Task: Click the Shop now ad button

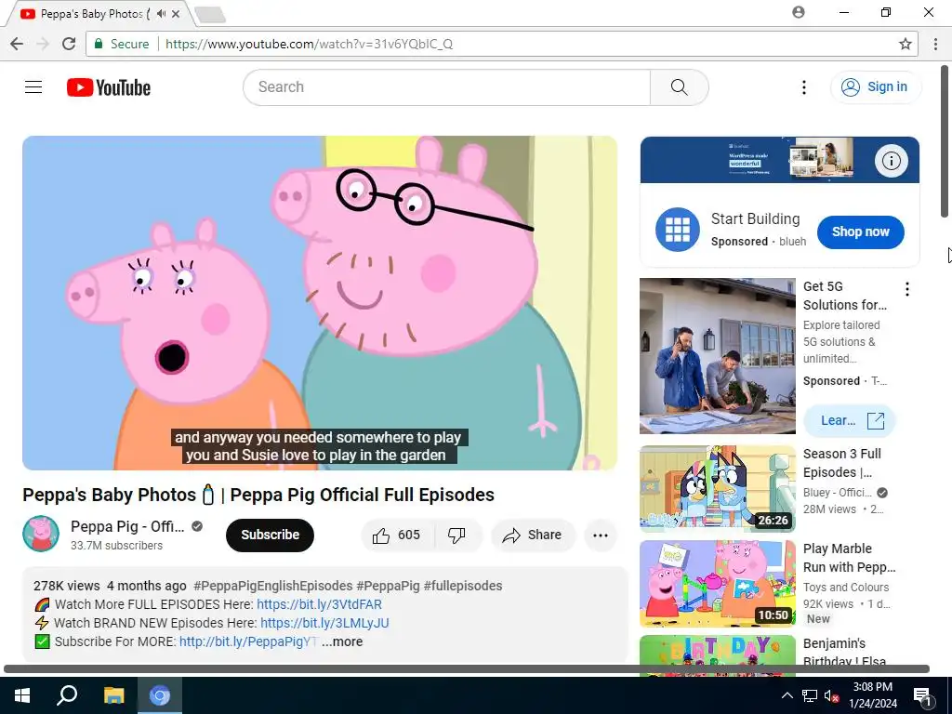Action: (x=860, y=231)
